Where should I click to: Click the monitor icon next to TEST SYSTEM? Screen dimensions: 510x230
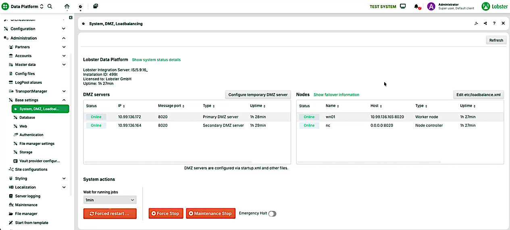tap(403, 6)
